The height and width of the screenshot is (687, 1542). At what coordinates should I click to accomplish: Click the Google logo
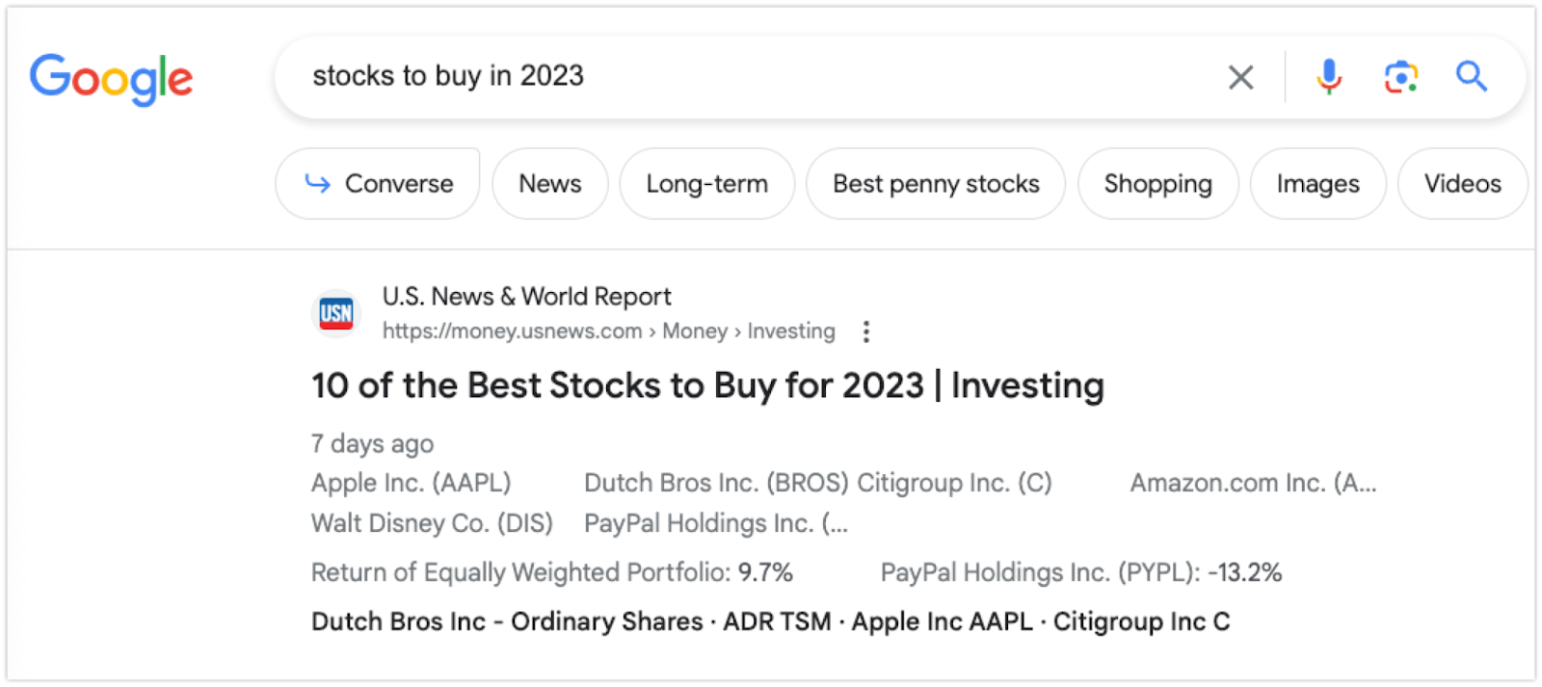click(x=111, y=79)
